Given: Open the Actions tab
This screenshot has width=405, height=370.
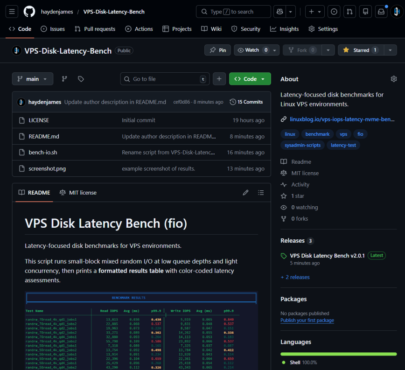Looking at the screenshot, I should 139,29.
